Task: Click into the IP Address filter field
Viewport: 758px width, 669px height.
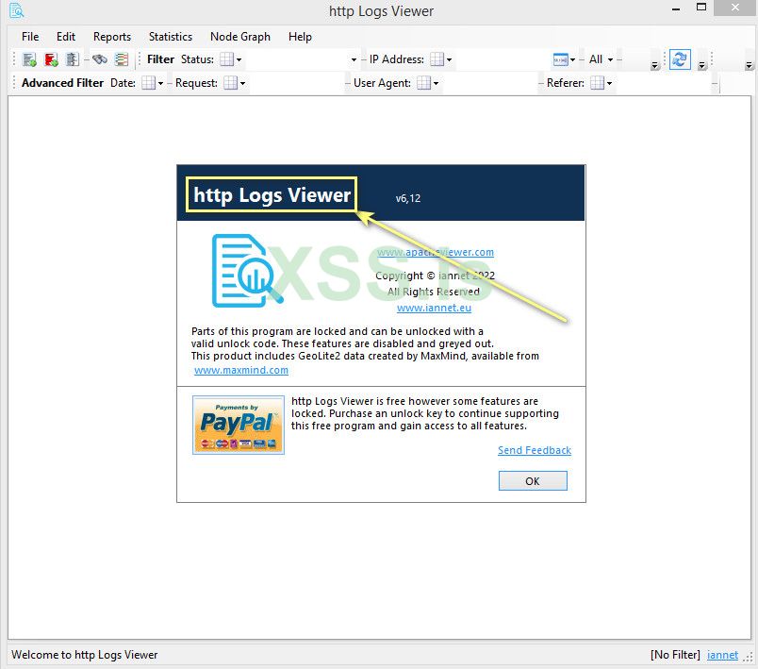Action: 502,59
